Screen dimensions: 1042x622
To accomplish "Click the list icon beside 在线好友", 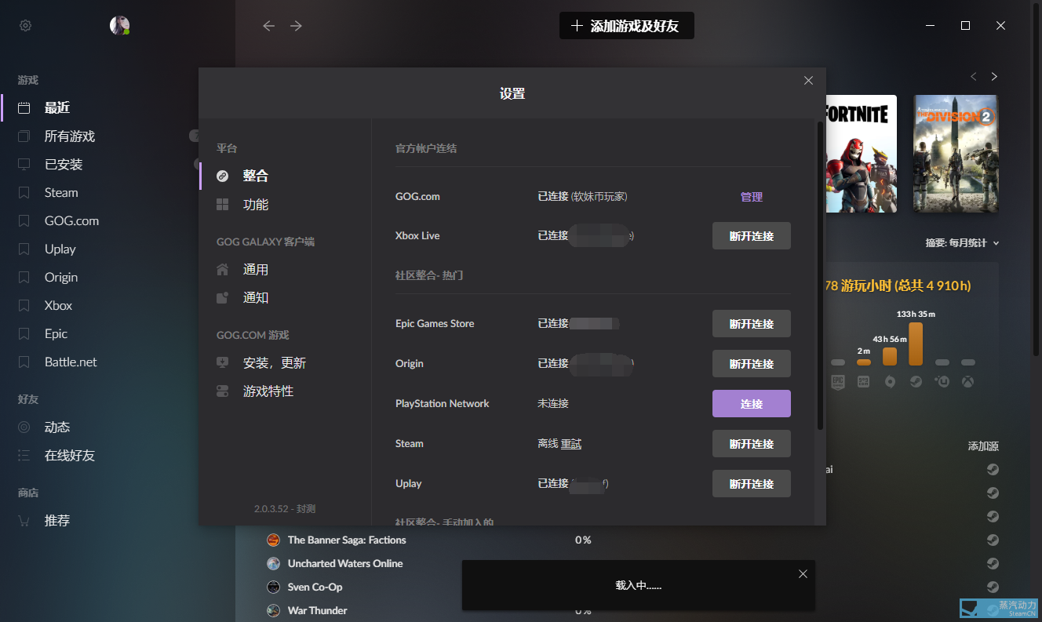I will pyautogui.click(x=24, y=455).
